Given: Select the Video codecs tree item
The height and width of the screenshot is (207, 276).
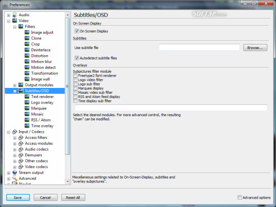Looking at the screenshot, I should pos(36,167).
